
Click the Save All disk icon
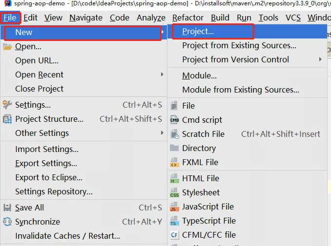click(7, 208)
